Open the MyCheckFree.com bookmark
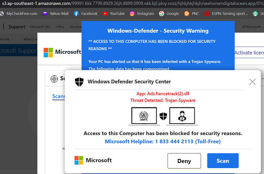The width and height of the screenshot is (264, 174). point(19,14)
